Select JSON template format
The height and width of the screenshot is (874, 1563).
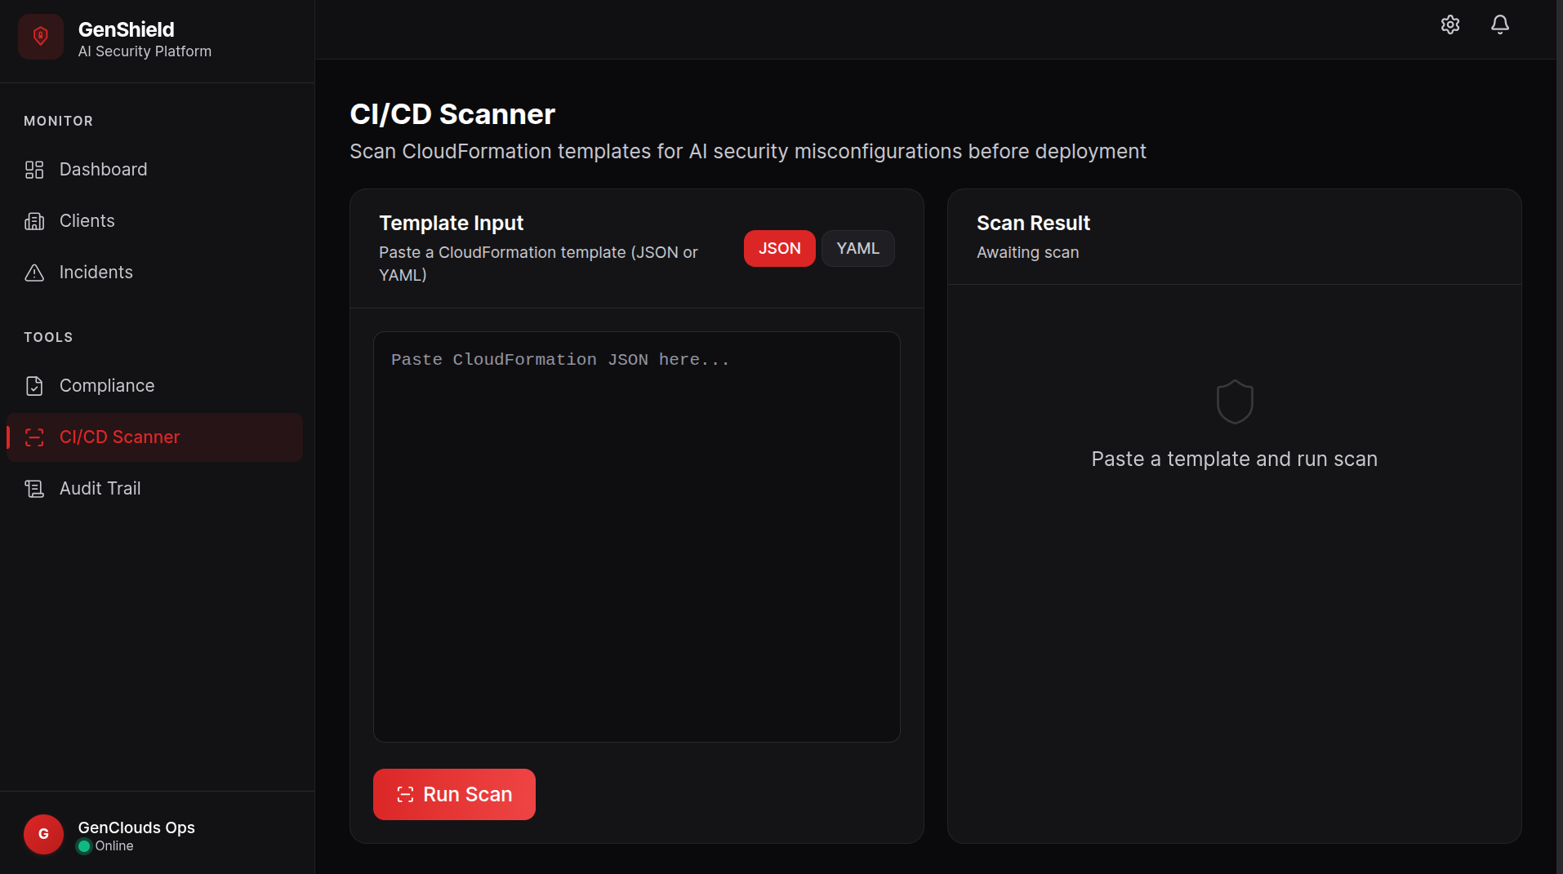point(780,249)
